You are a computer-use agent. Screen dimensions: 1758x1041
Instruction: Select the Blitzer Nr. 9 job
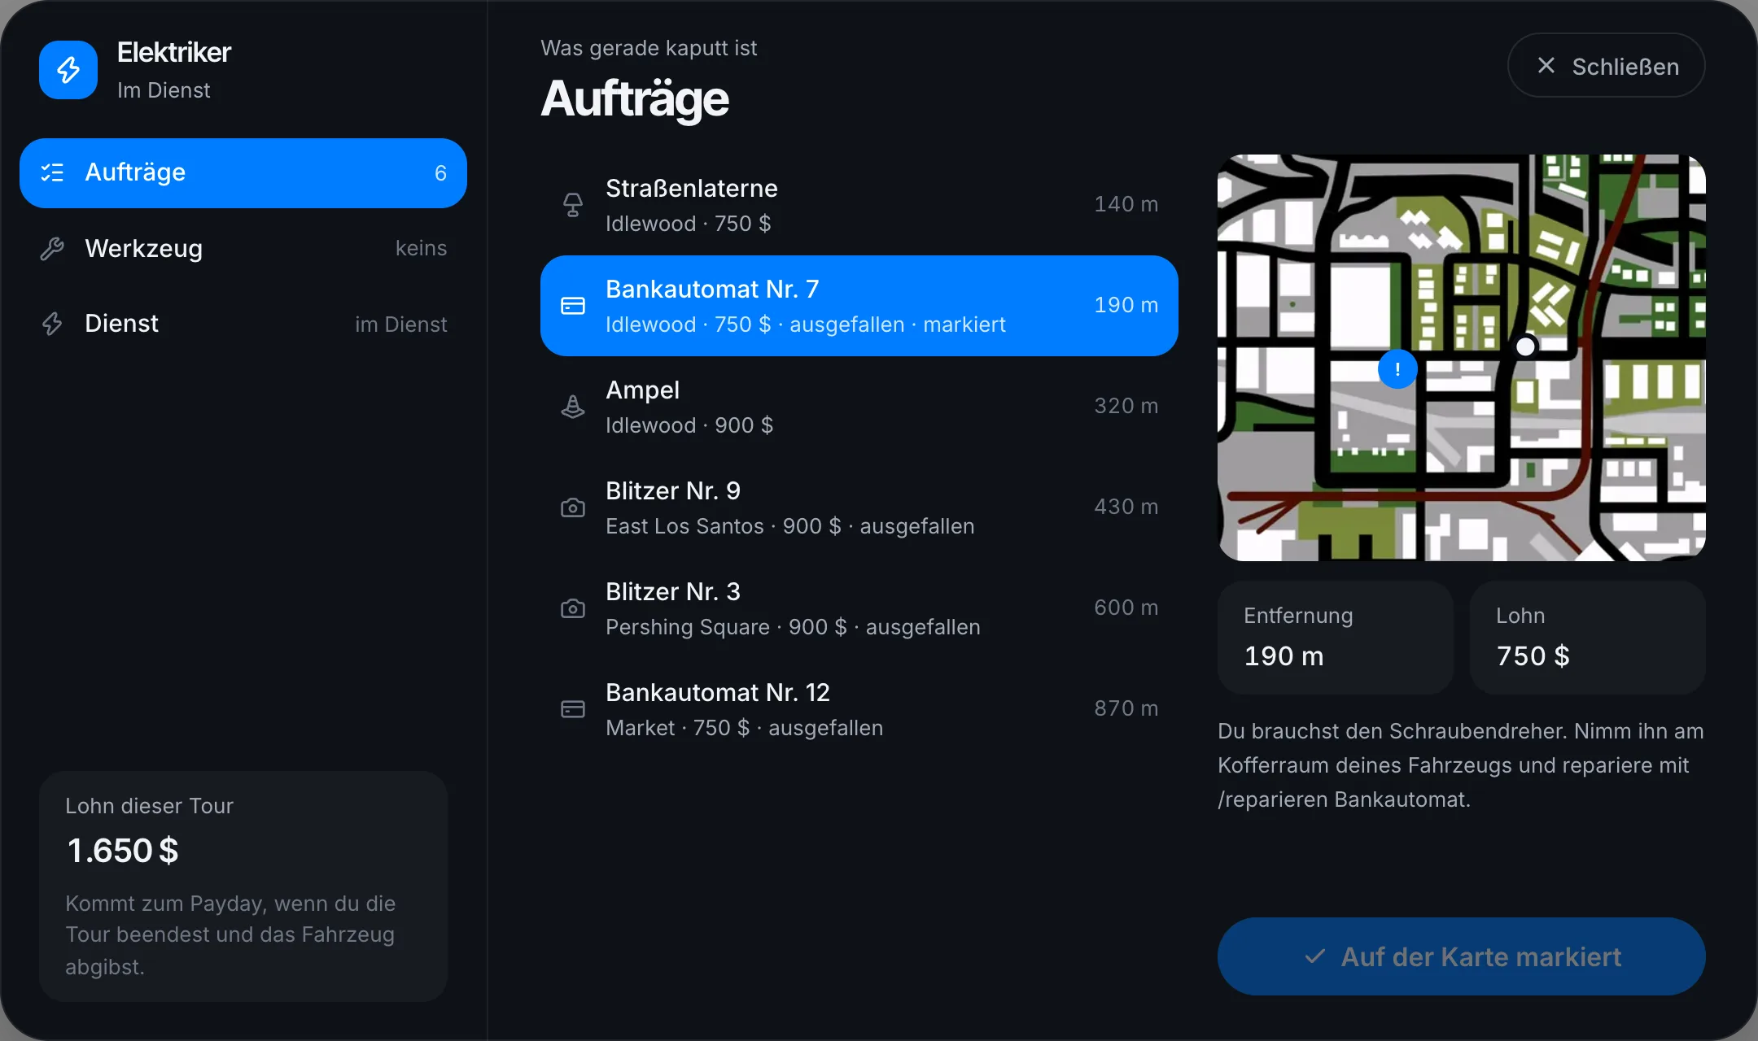coord(859,507)
